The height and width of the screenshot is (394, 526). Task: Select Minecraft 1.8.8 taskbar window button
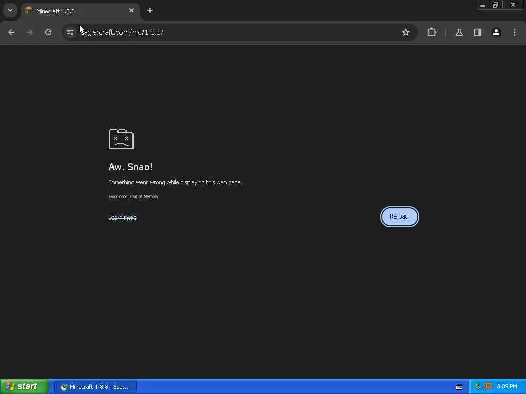[96, 387]
